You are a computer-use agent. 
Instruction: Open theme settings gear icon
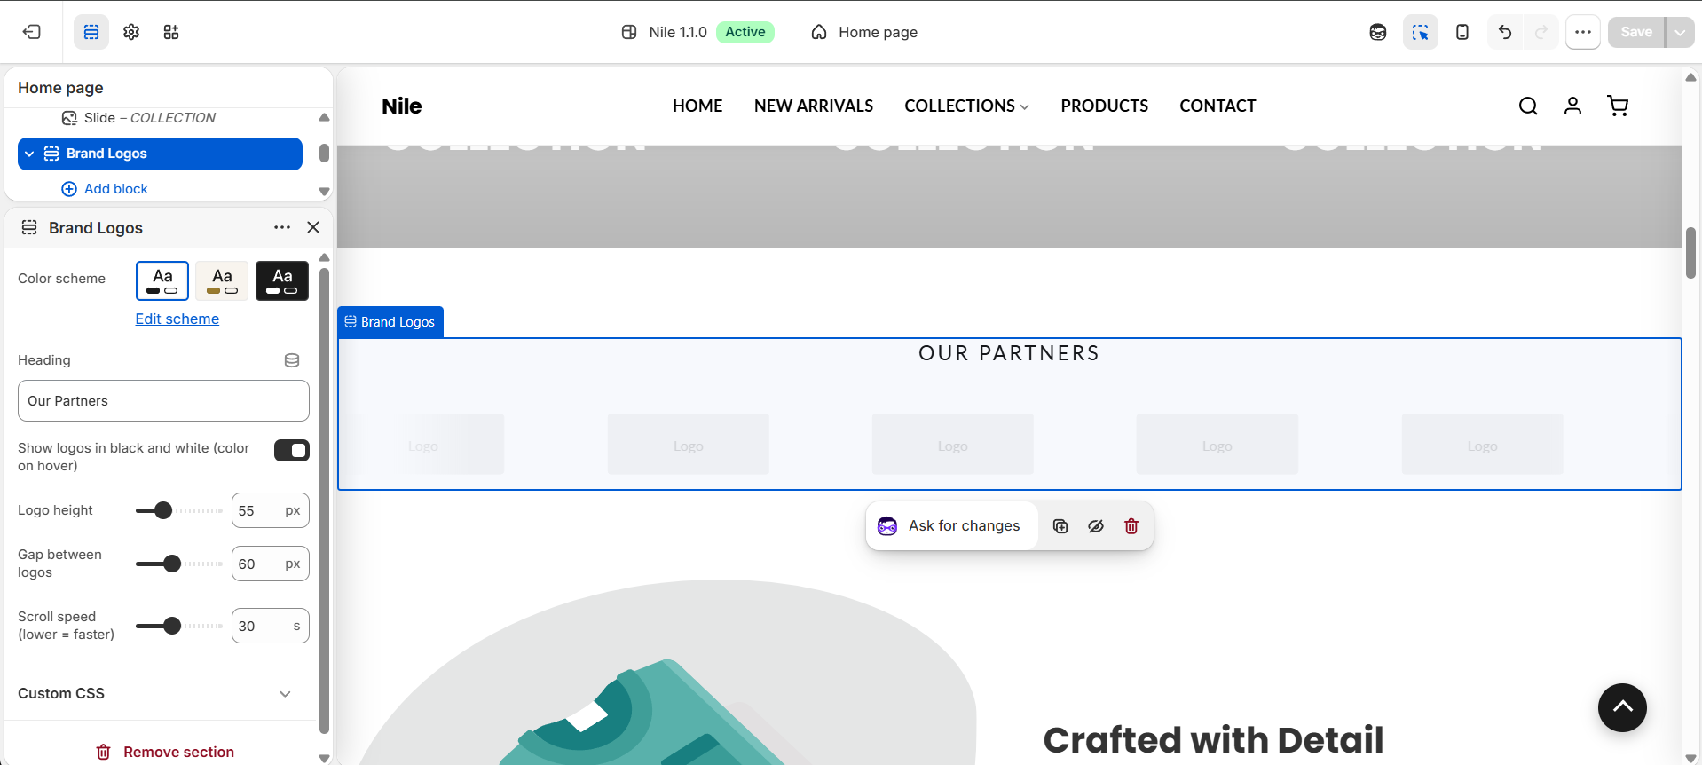tap(131, 32)
